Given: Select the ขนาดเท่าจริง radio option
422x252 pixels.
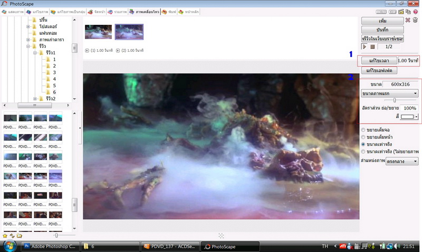Looking at the screenshot, I should tap(363, 144).
